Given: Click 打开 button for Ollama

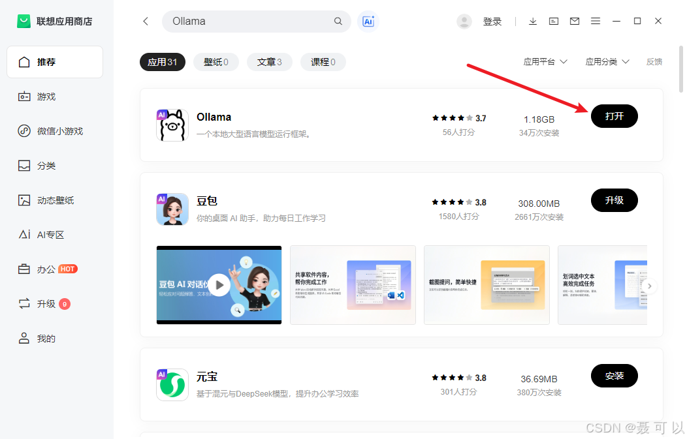Looking at the screenshot, I should (615, 116).
